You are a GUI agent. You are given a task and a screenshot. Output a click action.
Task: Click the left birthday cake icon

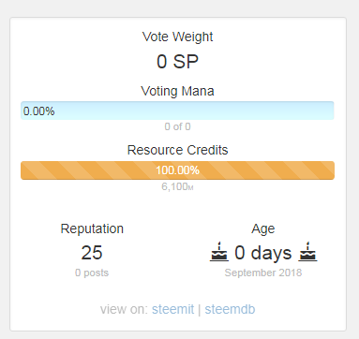click(218, 252)
